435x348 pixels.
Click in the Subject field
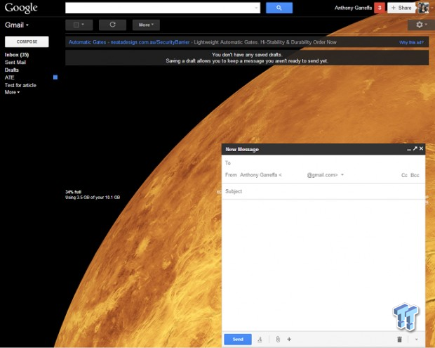[x=323, y=191]
